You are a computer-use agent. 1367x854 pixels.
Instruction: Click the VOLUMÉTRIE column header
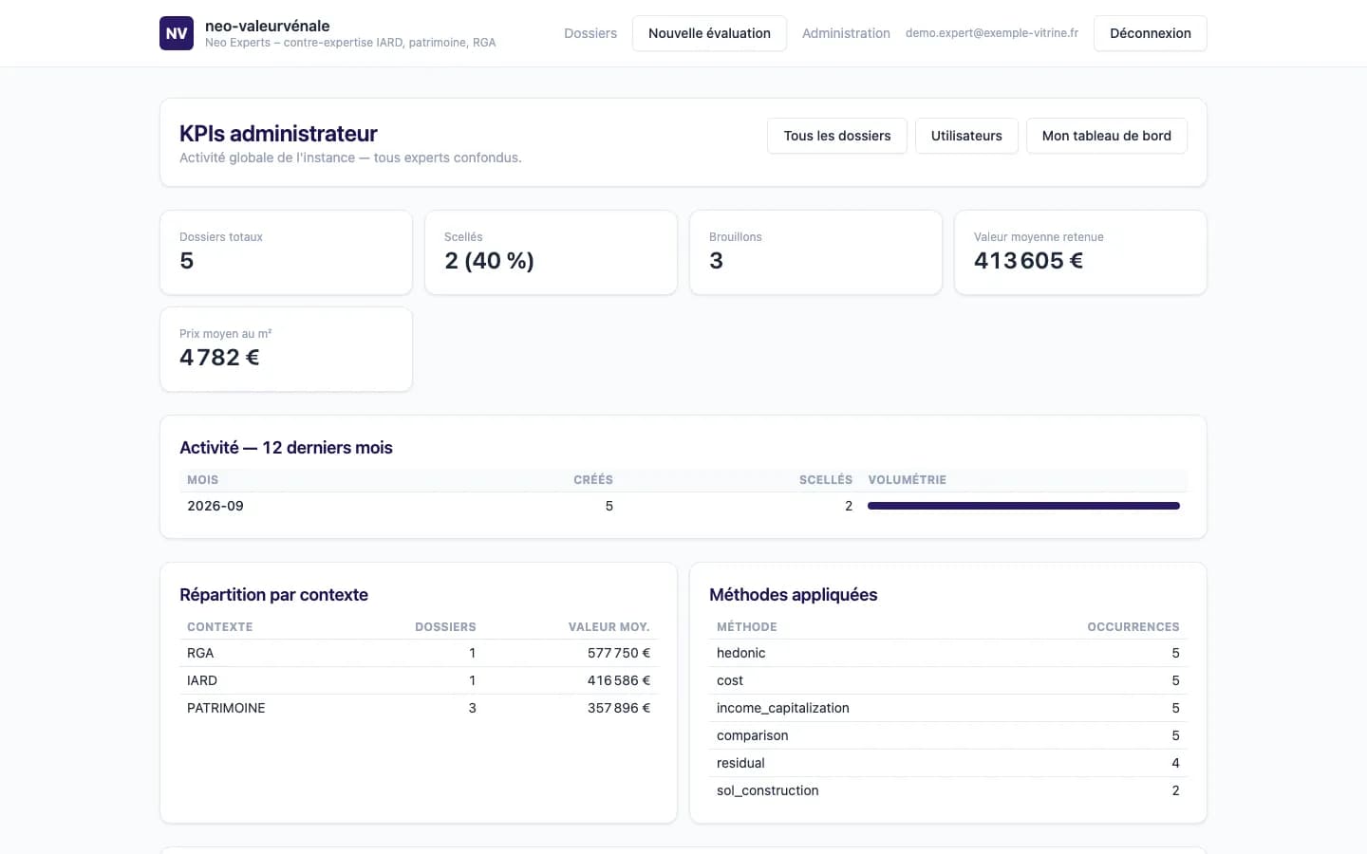[x=907, y=480]
